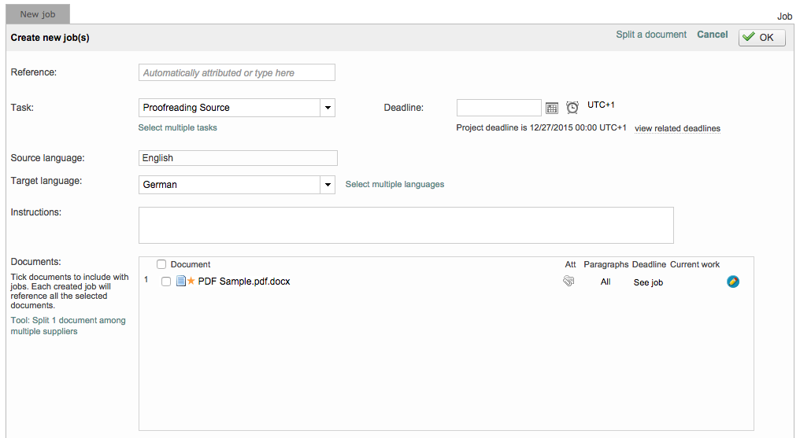Click the document file icon in list
The height and width of the screenshot is (438, 800).
(180, 282)
